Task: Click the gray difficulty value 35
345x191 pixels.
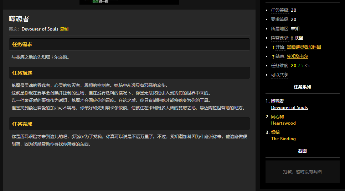Action: coord(307,66)
